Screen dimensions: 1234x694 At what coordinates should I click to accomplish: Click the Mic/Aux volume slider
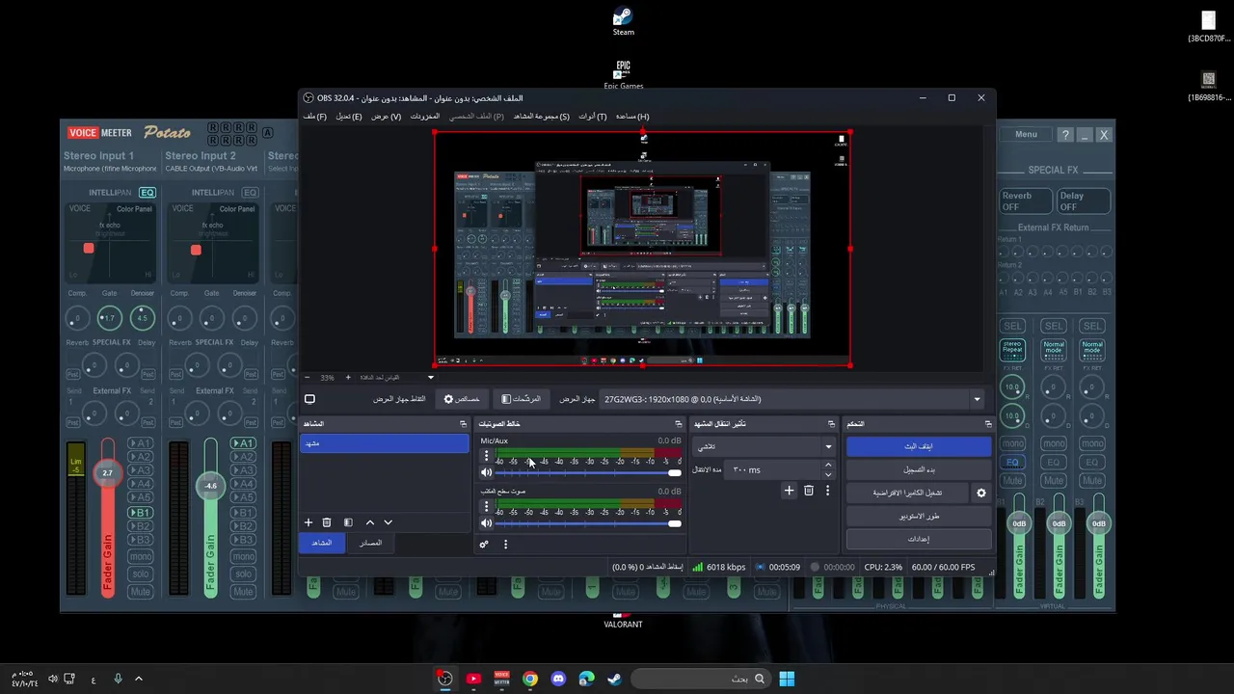click(x=588, y=472)
